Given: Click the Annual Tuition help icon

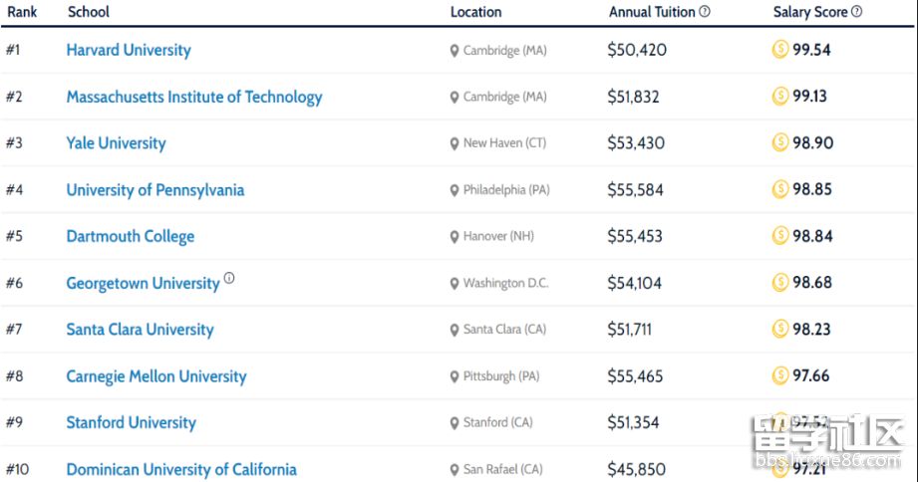Looking at the screenshot, I should click(x=705, y=12).
